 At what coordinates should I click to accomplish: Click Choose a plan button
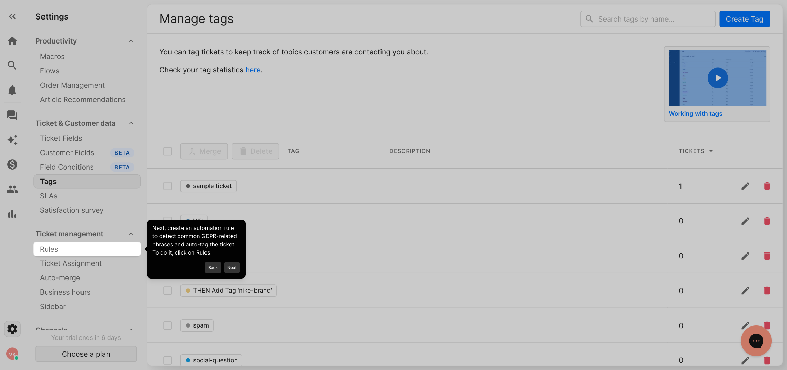[x=86, y=354]
